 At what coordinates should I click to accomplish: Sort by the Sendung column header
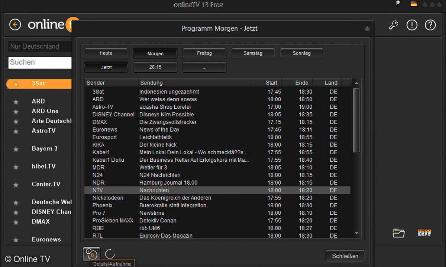coord(194,83)
